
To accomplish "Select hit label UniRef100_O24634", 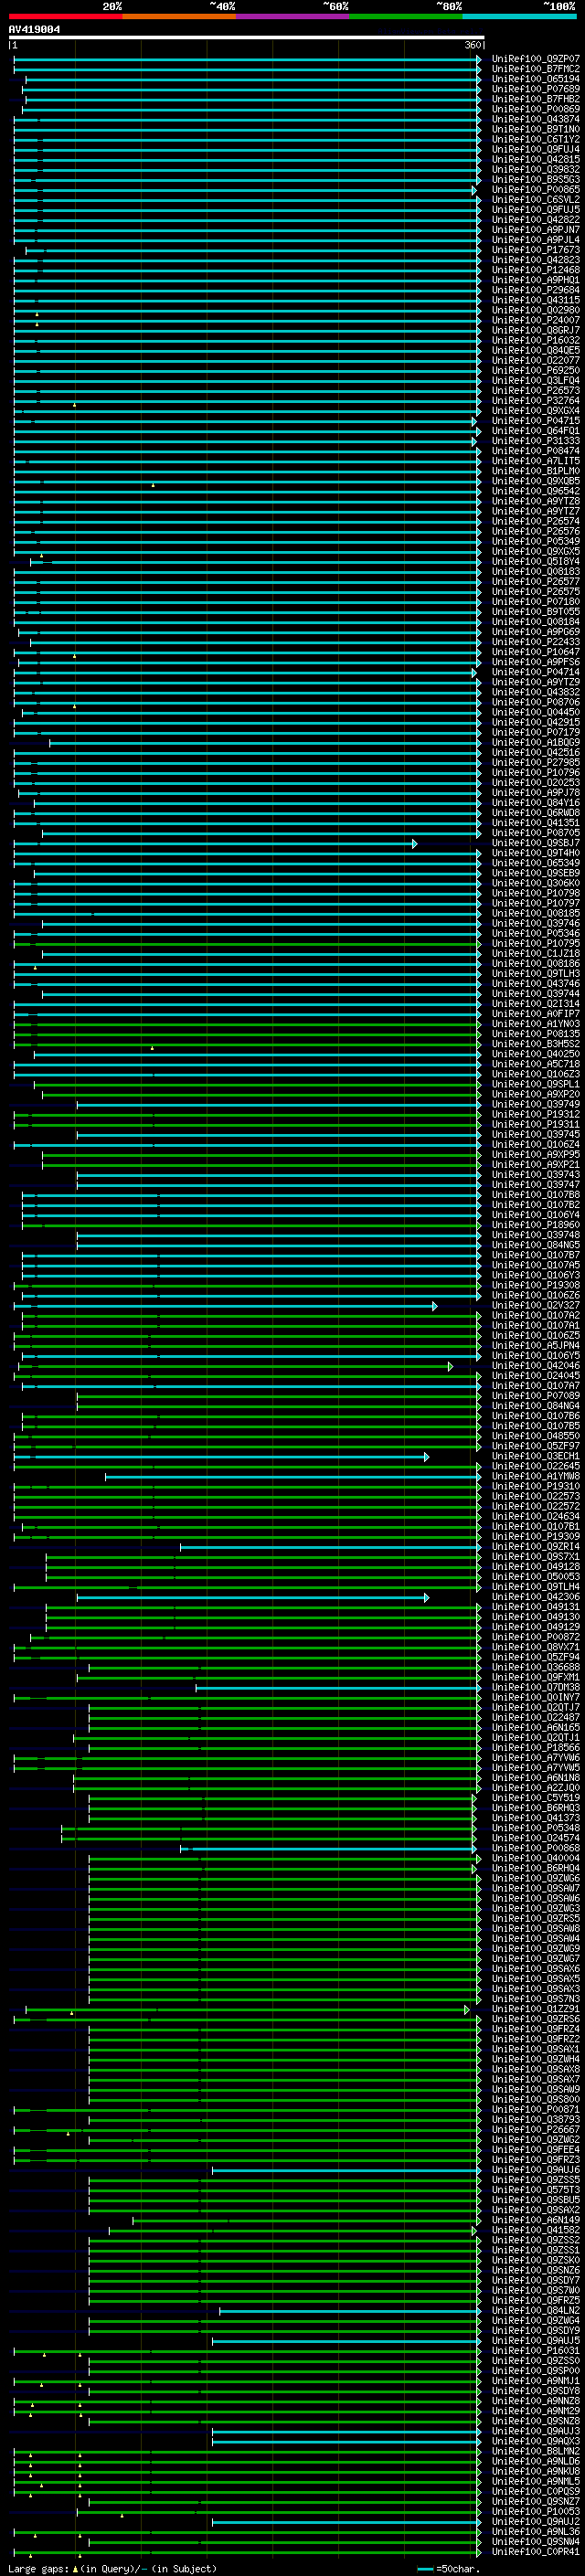I will (536, 1516).
